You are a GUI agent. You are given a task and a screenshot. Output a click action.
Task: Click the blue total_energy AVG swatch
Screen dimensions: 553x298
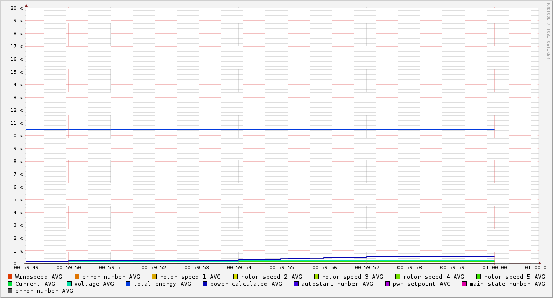click(x=128, y=284)
